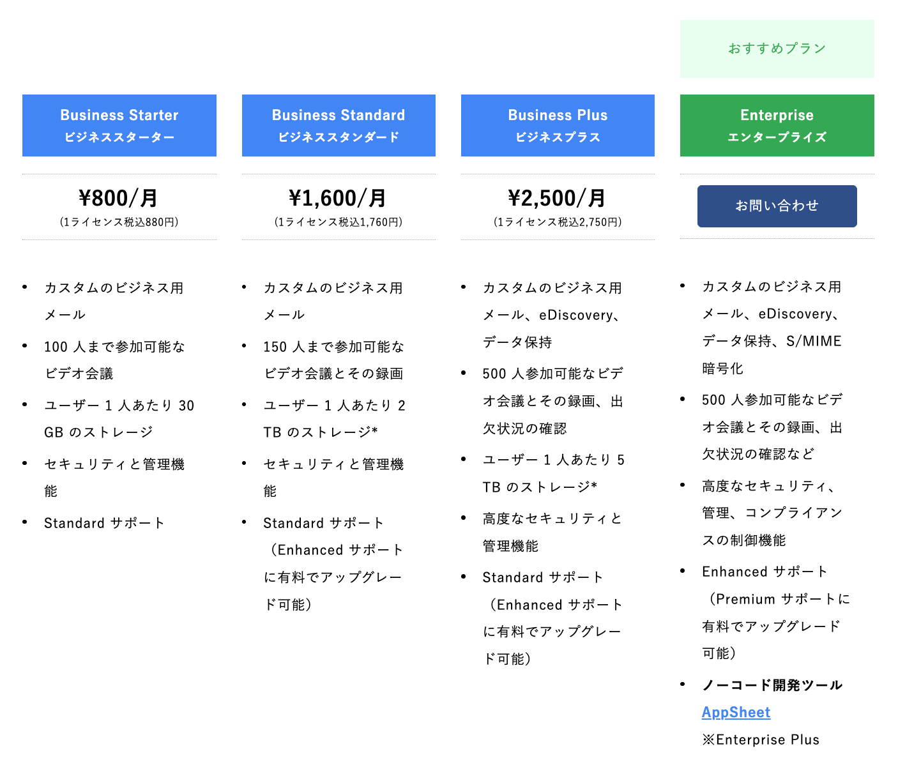Click '100 人まで参加可能な ビデオ会議' text
The width and height of the screenshot is (898, 774).
pos(114,360)
